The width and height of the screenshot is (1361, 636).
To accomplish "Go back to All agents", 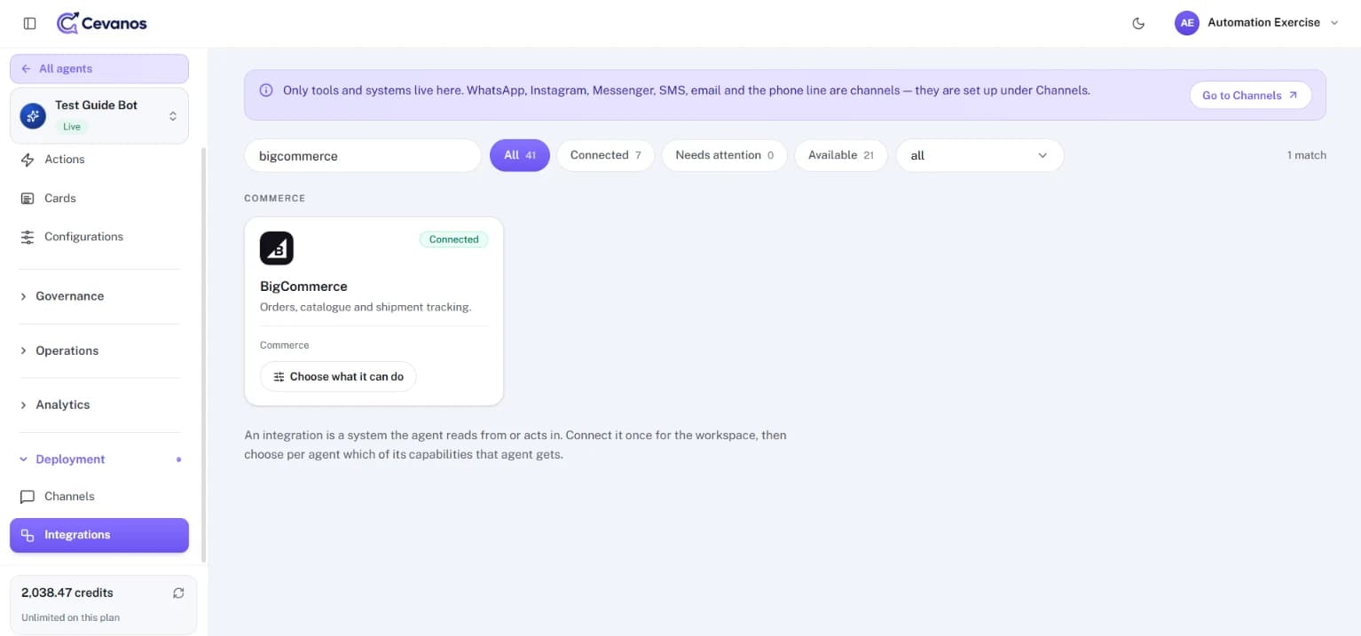I will (99, 68).
